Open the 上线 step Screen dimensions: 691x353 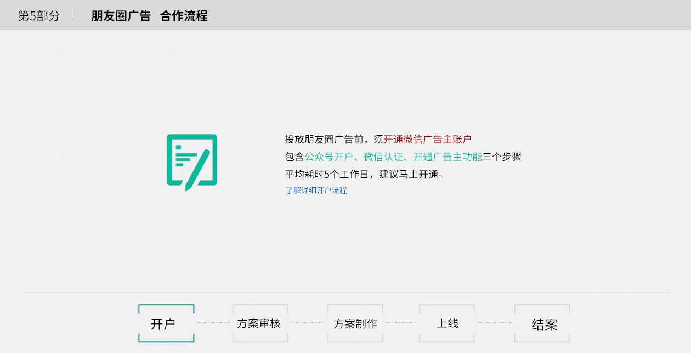point(447,323)
